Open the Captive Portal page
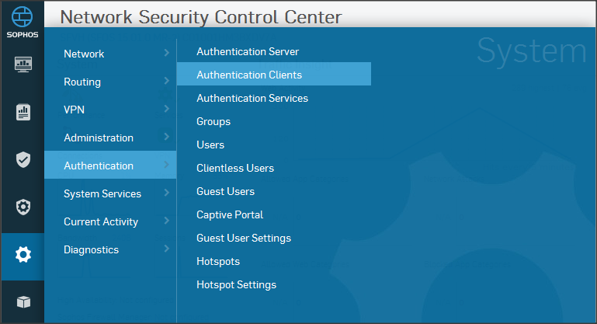Screen dimensions: 597x324 [230, 214]
